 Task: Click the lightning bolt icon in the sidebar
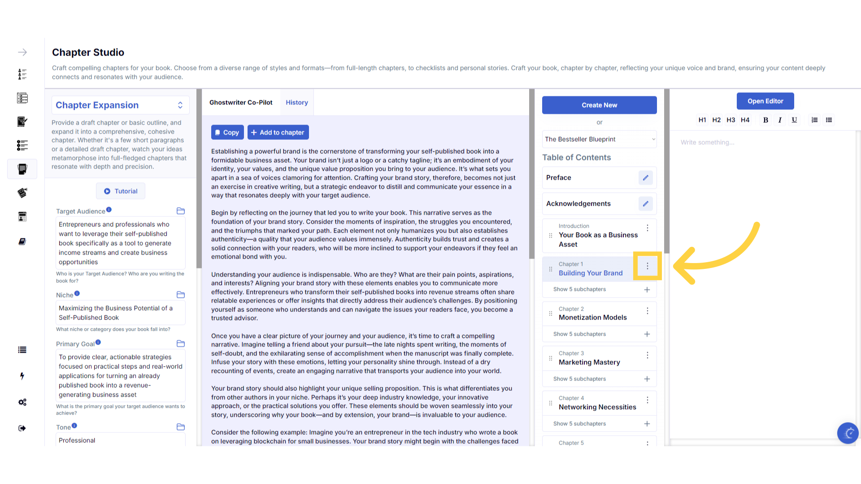(22, 376)
